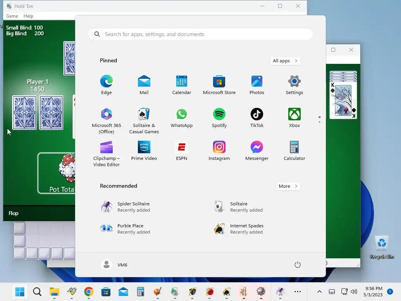Open taskbar Search magnifier
Viewport: 401px width, 301px height.
click(37, 292)
